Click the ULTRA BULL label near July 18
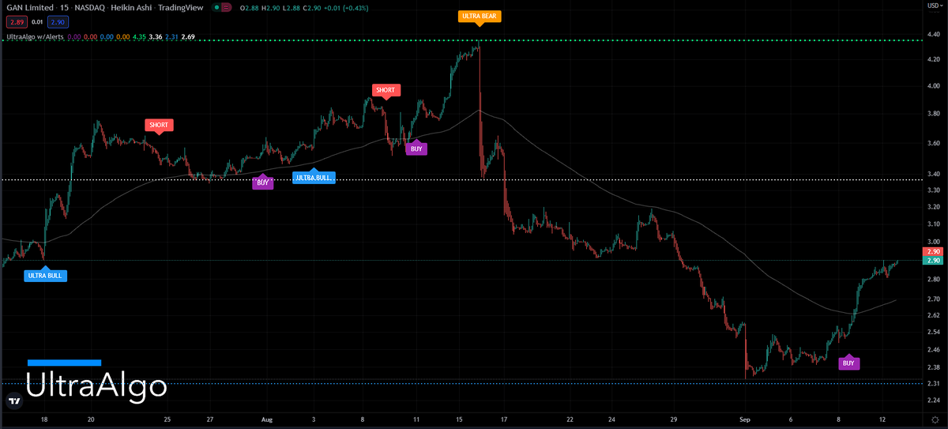Viewport: 948px width, 429px height. pyautogui.click(x=45, y=276)
